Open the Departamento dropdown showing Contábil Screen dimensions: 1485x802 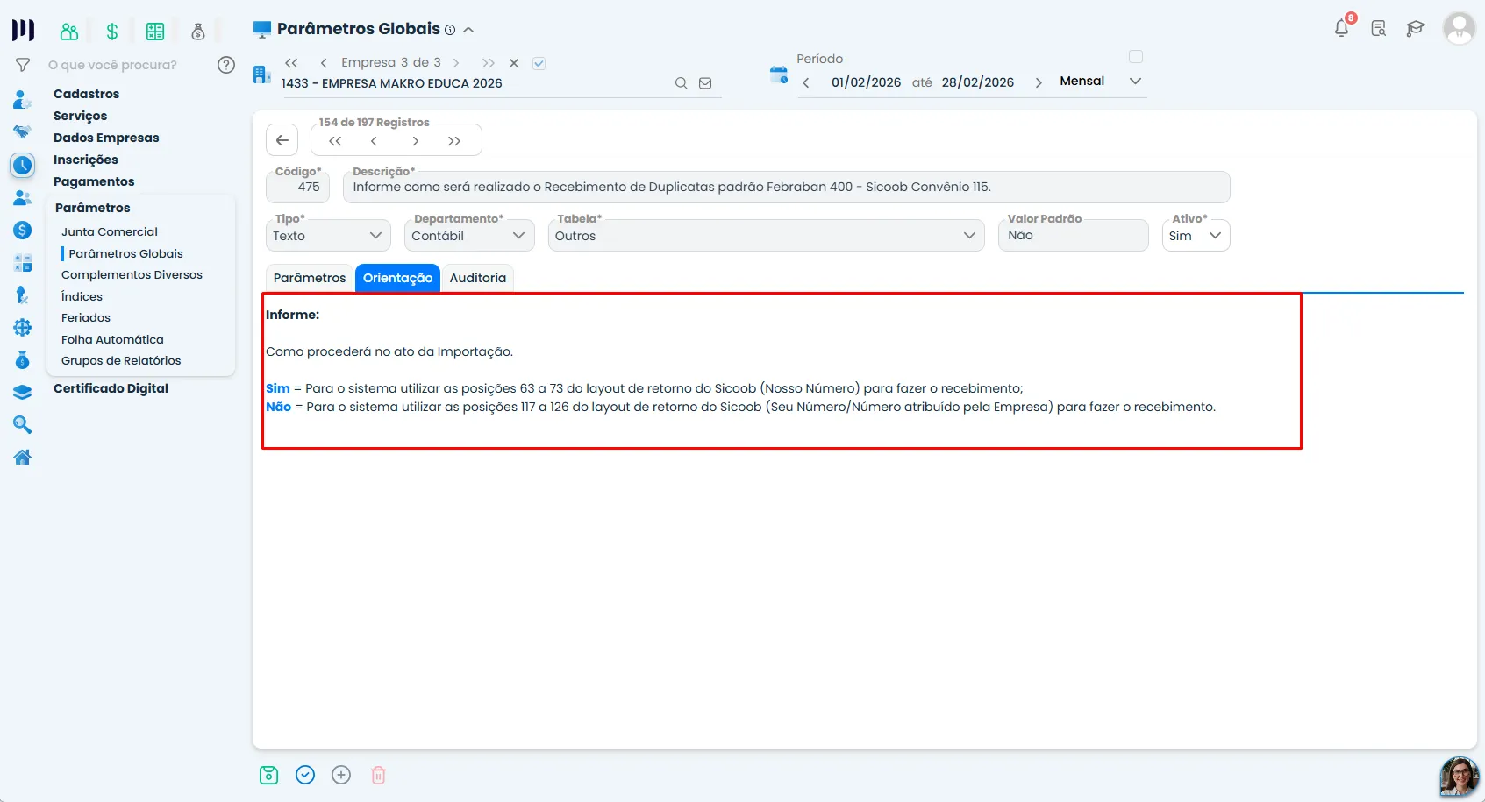pos(469,236)
